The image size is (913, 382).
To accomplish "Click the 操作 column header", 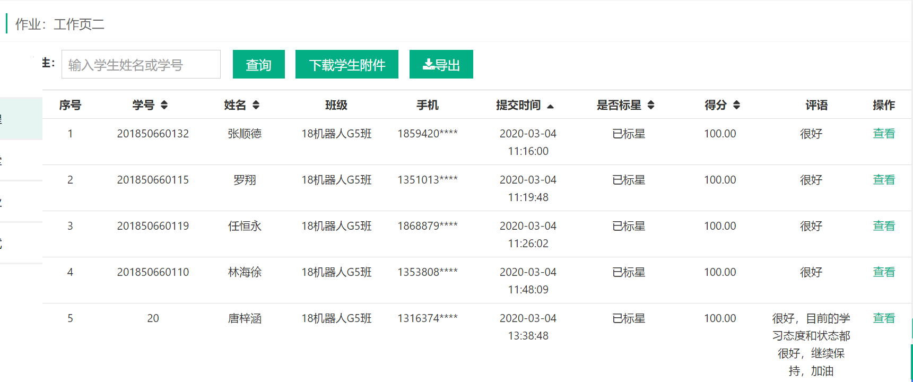I will pos(884,105).
